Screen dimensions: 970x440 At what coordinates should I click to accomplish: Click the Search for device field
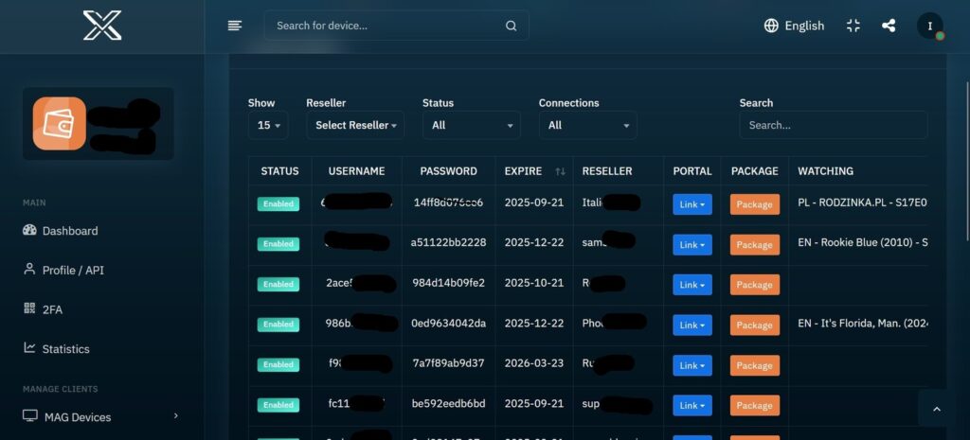(x=397, y=26)
